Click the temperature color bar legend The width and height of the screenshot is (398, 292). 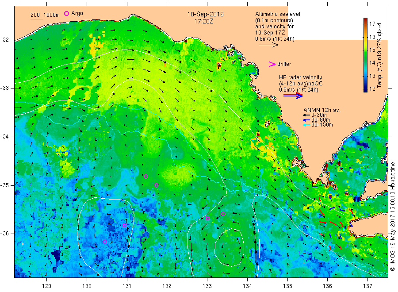[x=365, y=55]
